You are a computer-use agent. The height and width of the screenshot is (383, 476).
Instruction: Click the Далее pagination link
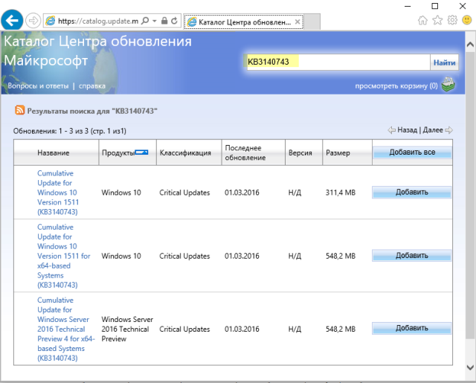coord(433,130)
